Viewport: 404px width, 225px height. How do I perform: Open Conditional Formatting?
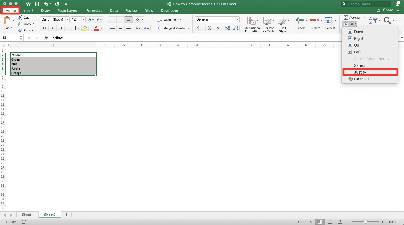(253, 25)
